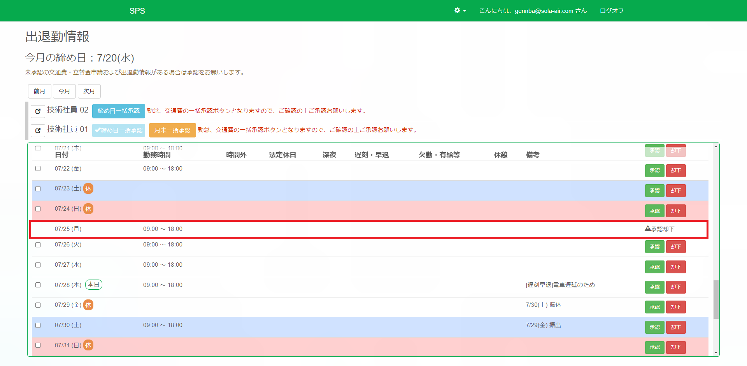Collapse the 技術社員 01 employee section

tap(68, 129)
